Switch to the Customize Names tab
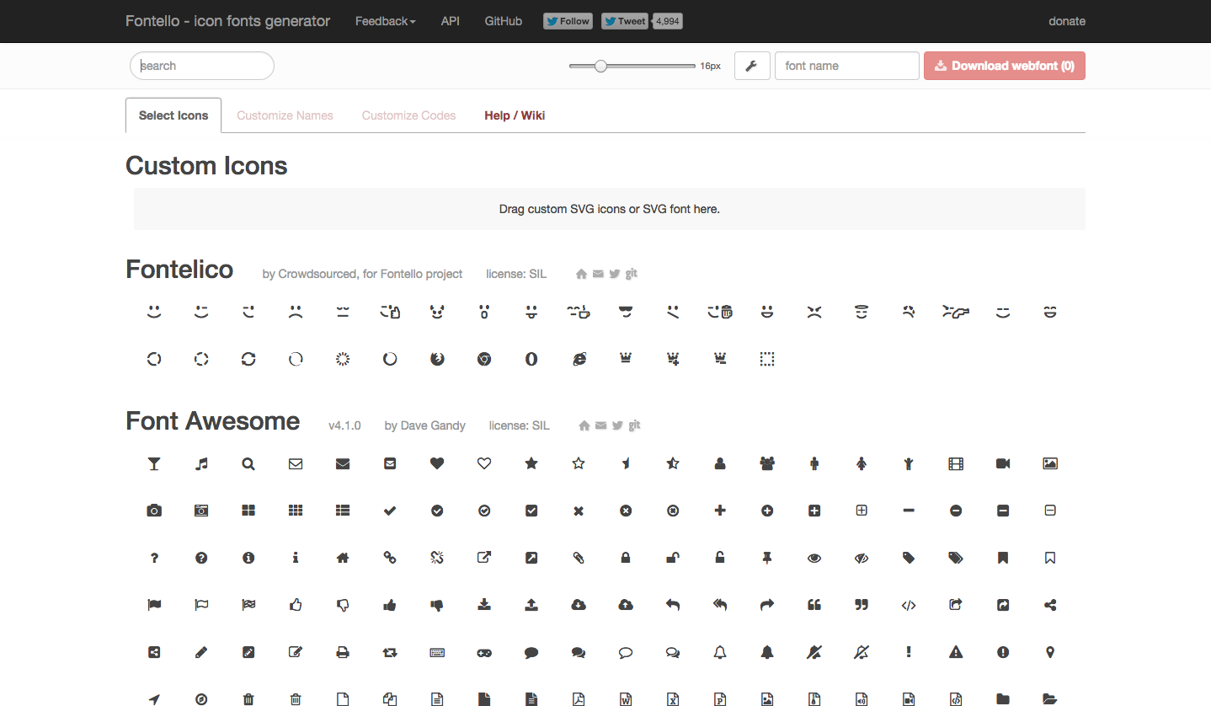Screen dimensions: 1211x706 285,115
